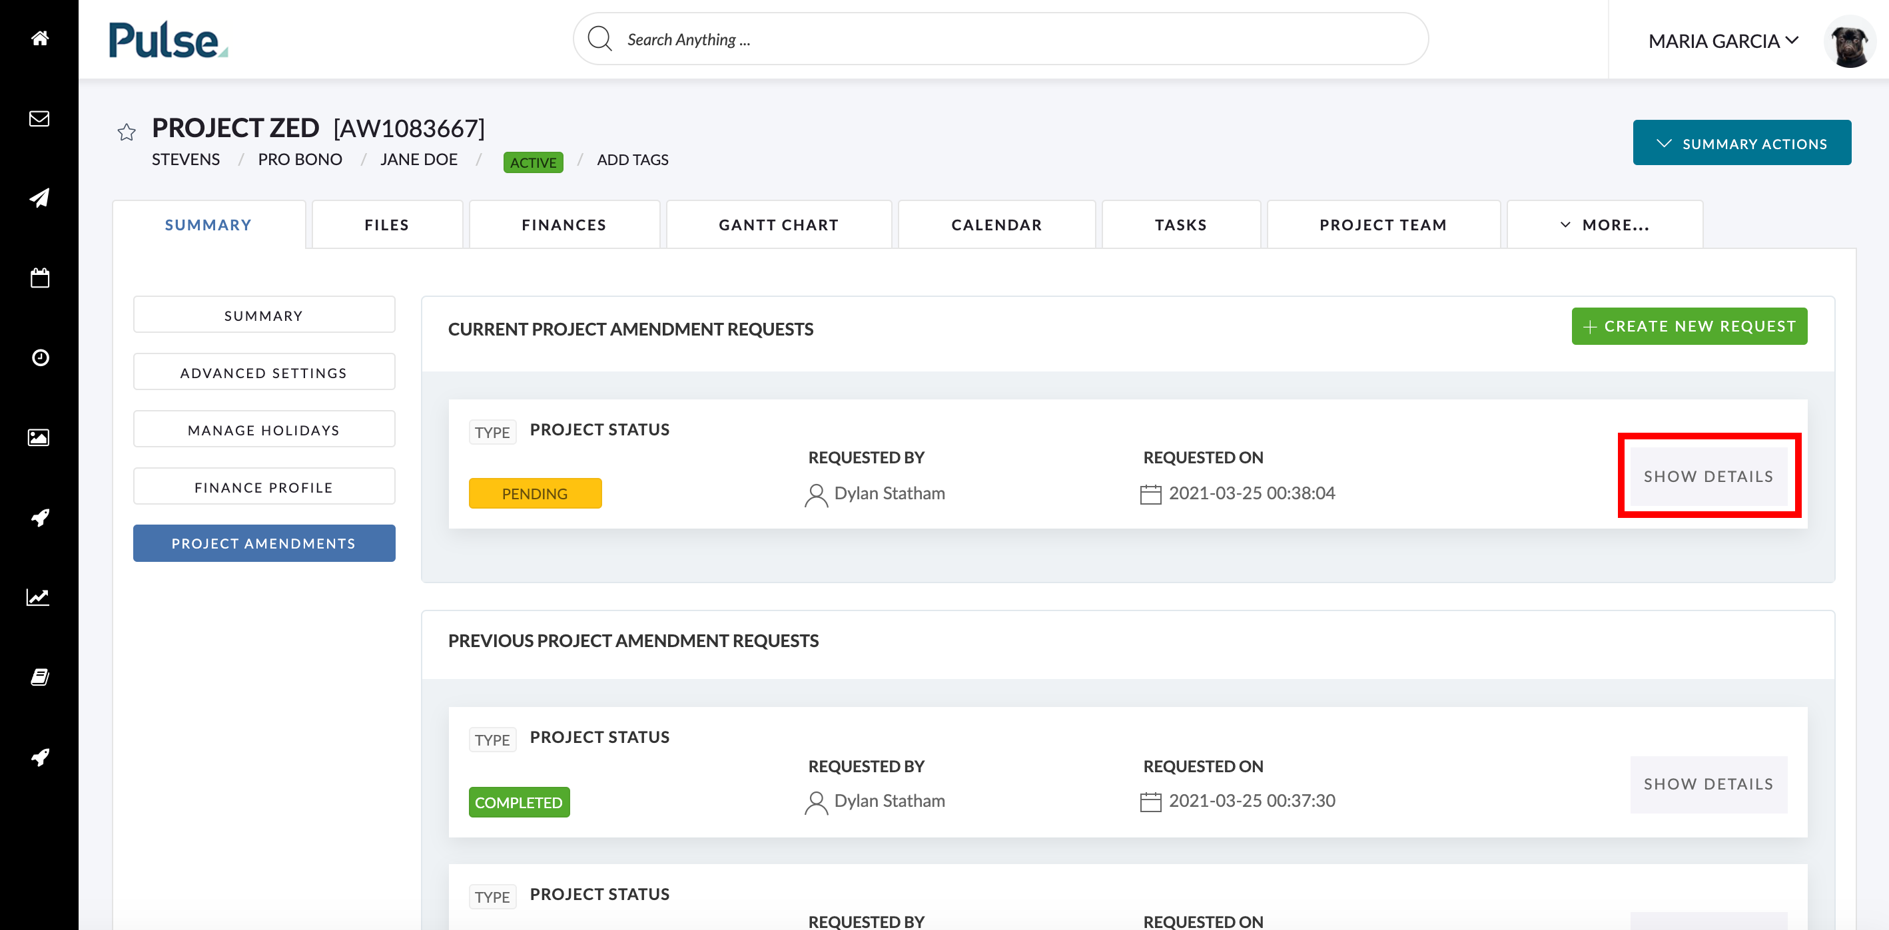
Task: Click the COMPLETED status badge
Action: click(x=518, y=802)
